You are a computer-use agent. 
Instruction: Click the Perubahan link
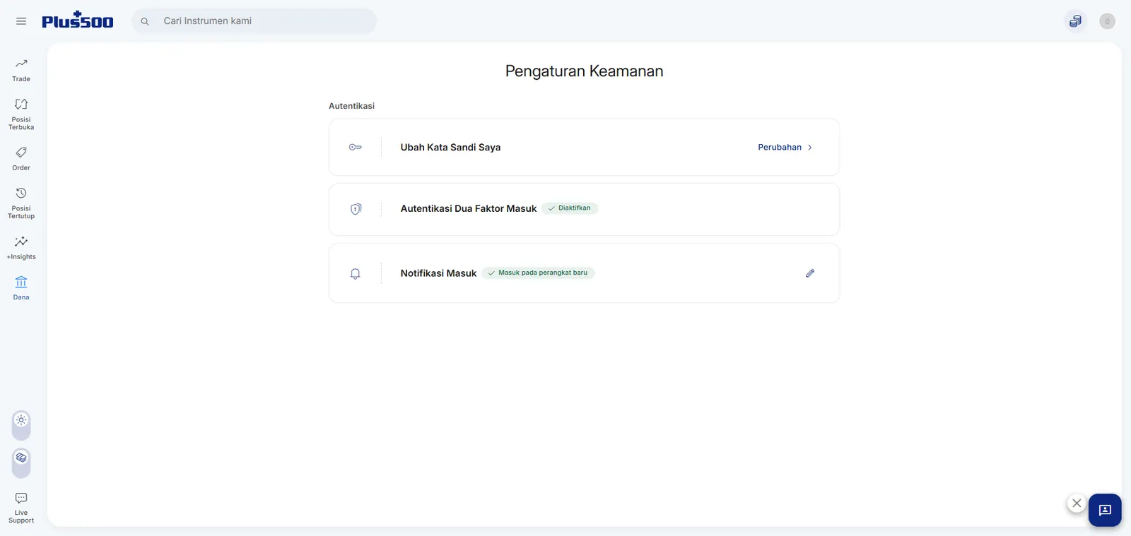pos(780,148)
